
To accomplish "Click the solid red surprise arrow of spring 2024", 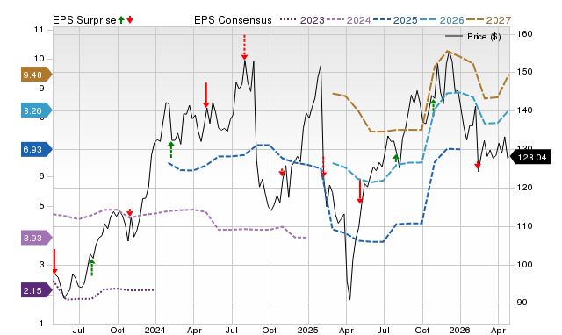I will 206,95.
